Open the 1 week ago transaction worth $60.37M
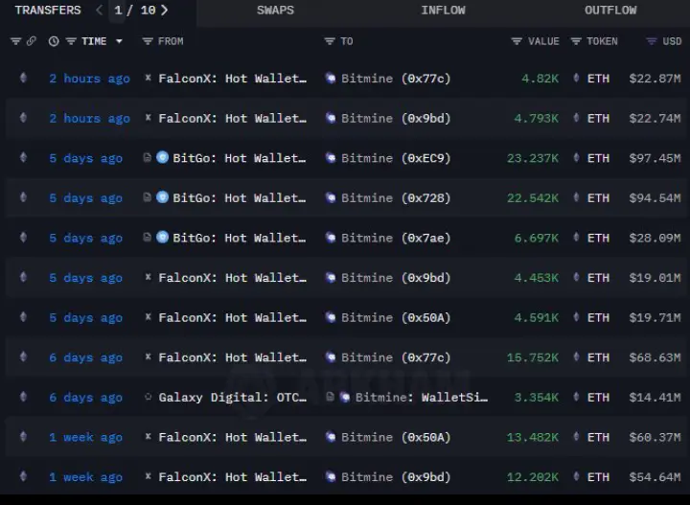Viewport: 690px width, 505px height. coord(85,438)
